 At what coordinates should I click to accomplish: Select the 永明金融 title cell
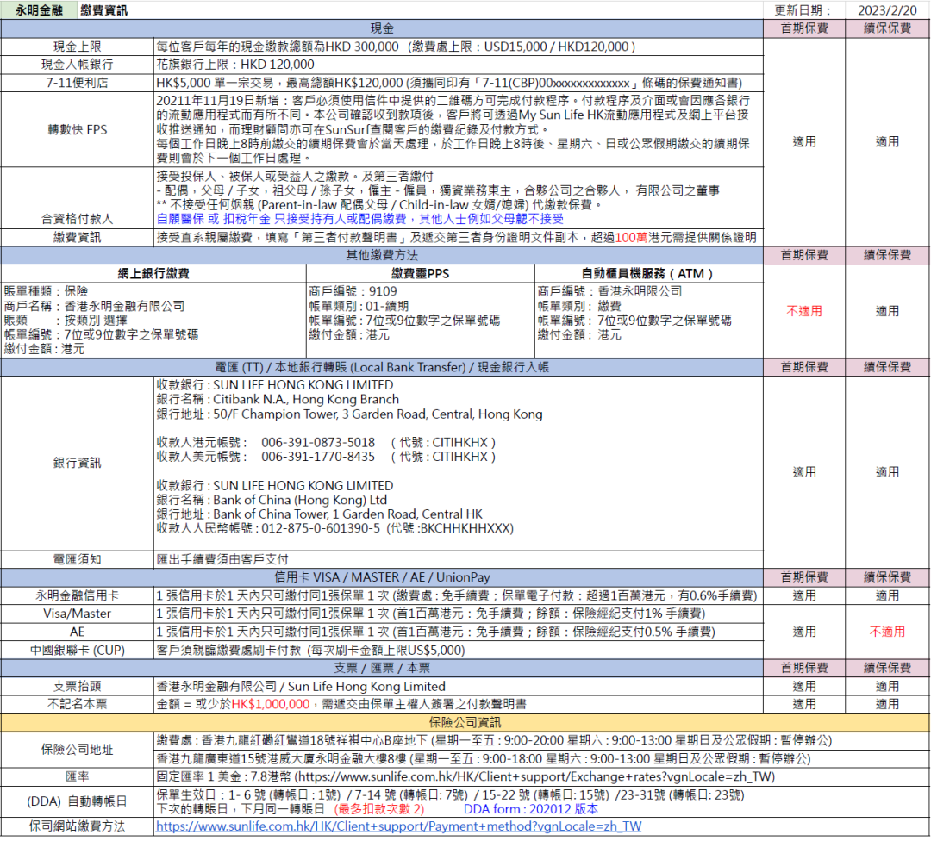pos(38,10)
